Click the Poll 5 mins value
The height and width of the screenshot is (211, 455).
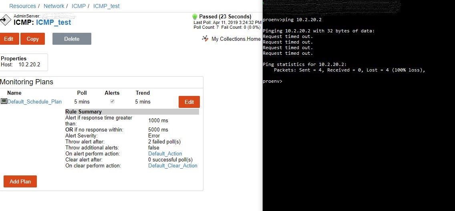coord(82,102)
